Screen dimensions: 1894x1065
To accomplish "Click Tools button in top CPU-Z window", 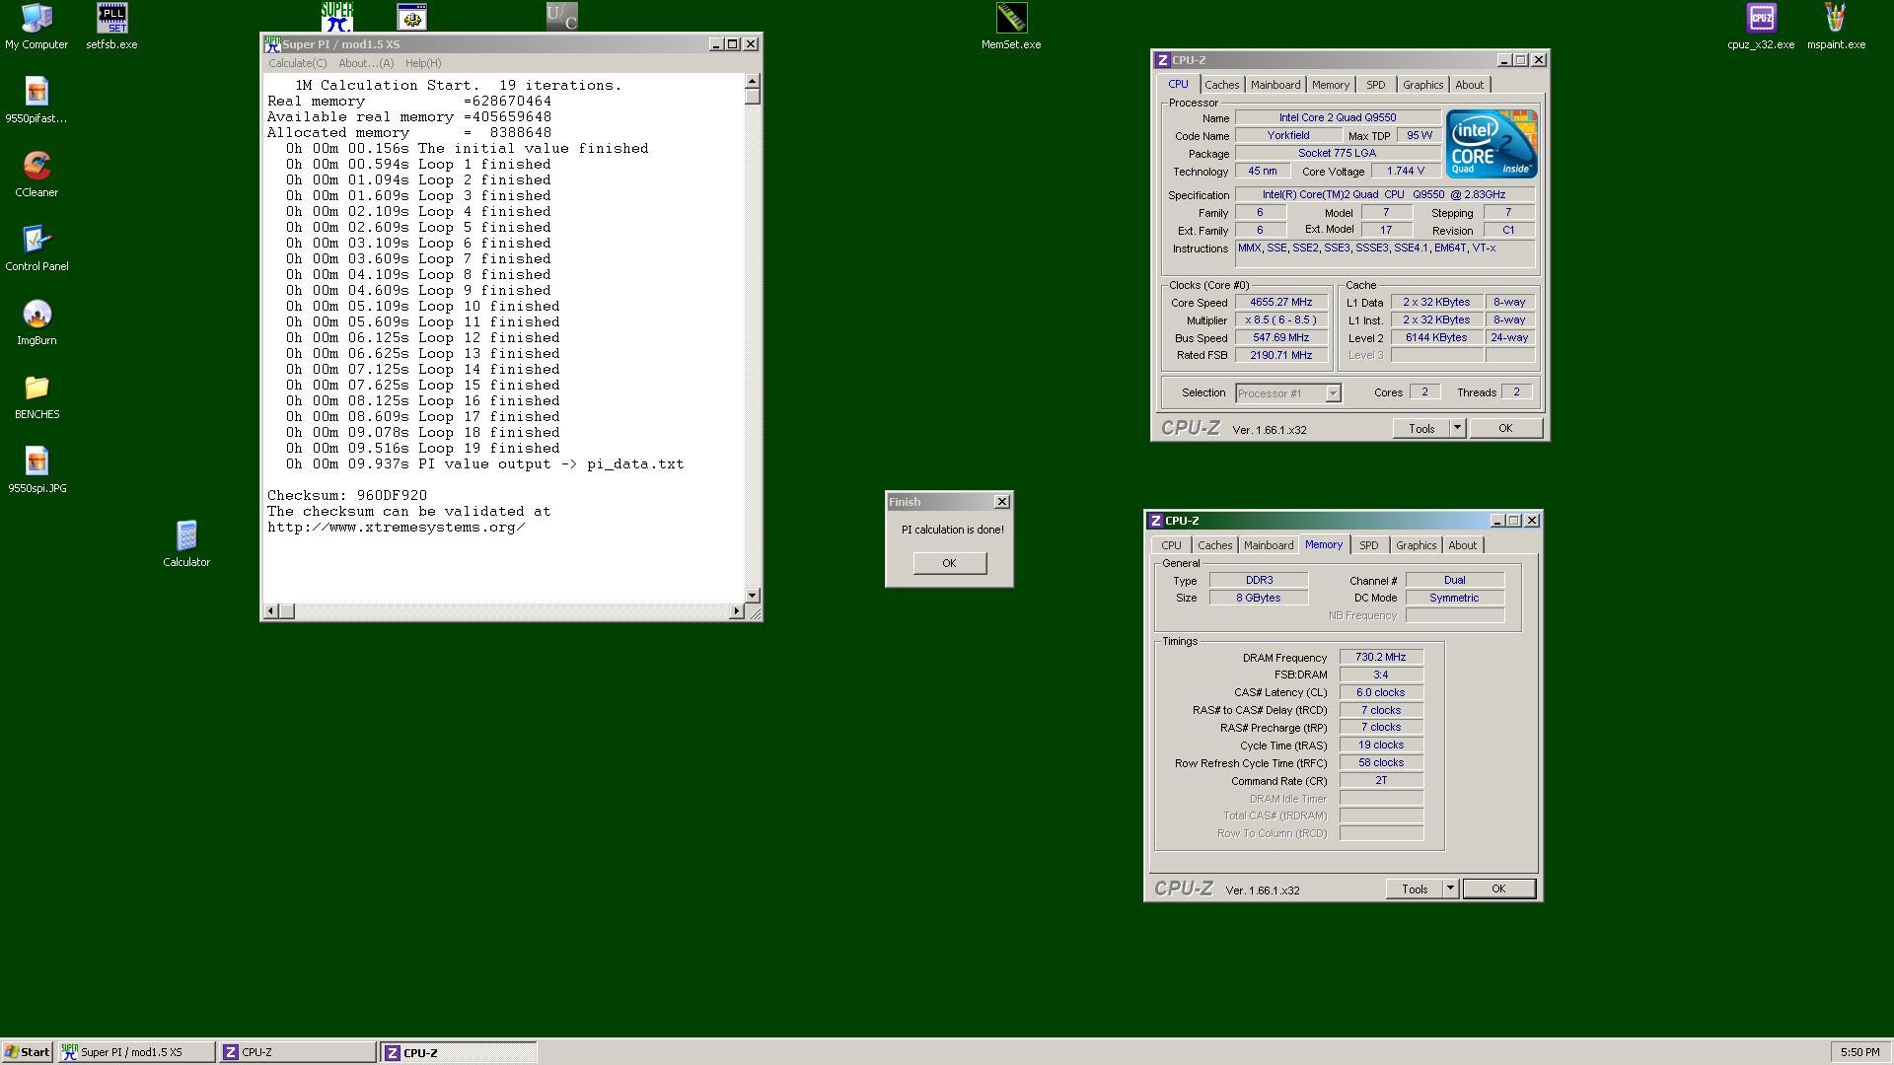I will point(1420,428).
